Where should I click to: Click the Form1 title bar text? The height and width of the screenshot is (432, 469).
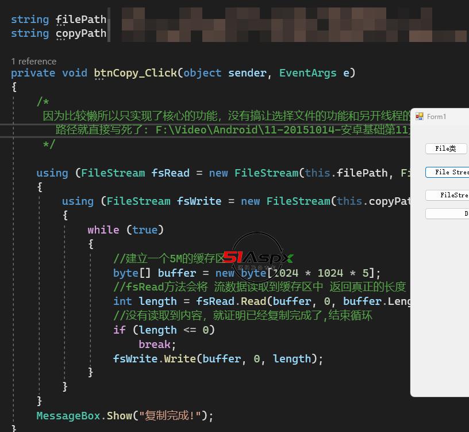(436, 116)
